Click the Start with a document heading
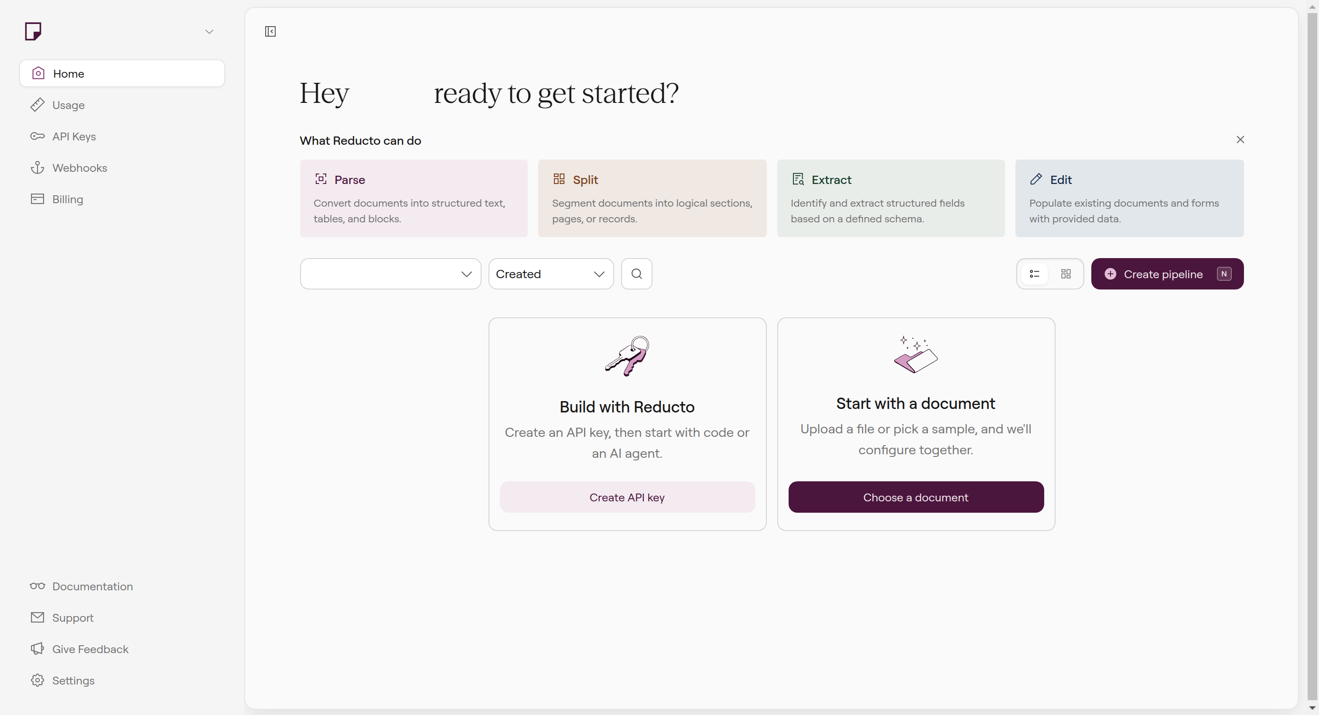The width and height of the screenshot is (1319, 715). tap(916, 403)
